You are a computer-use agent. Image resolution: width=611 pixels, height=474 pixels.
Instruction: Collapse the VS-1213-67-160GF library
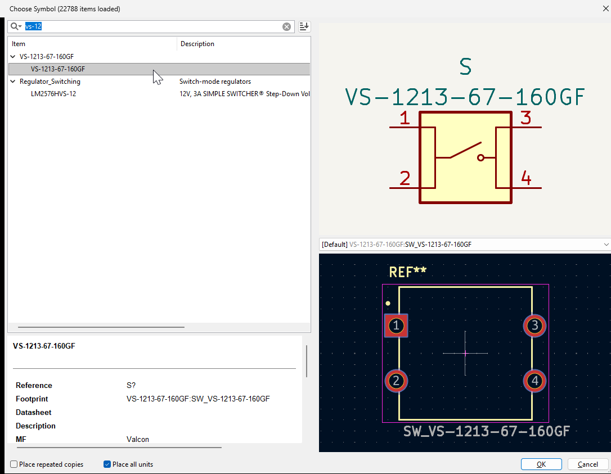[13, 56]
